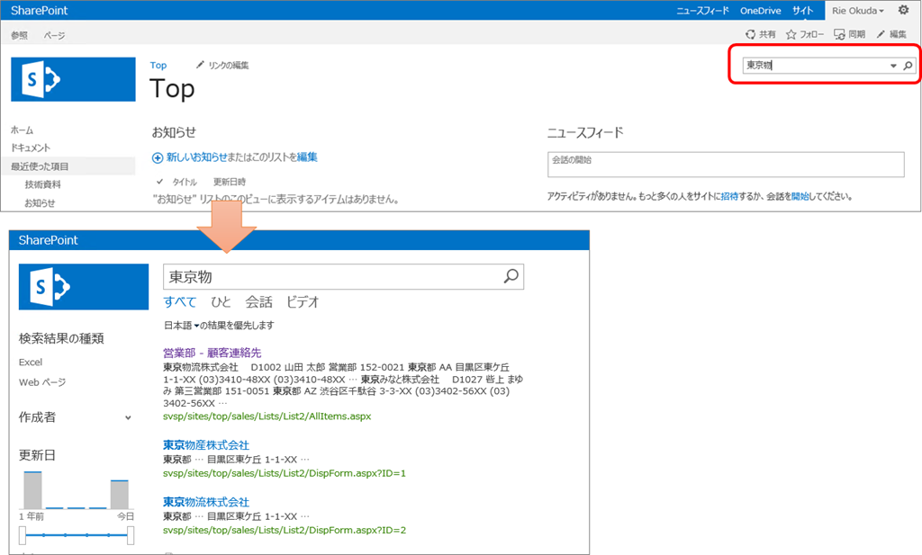Open the settings gear menu
This screenshot has width=922, height=555.
point(903,10)
